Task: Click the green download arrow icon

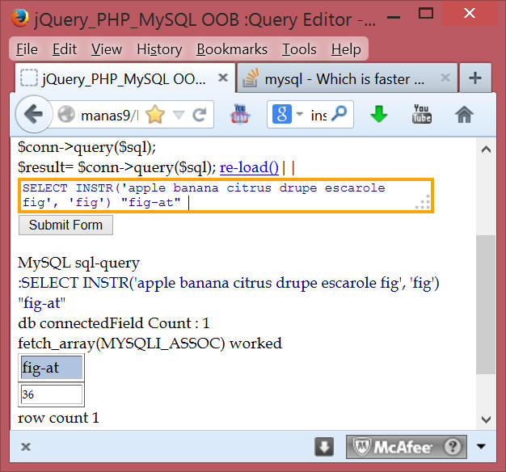Action: [378, 115]
